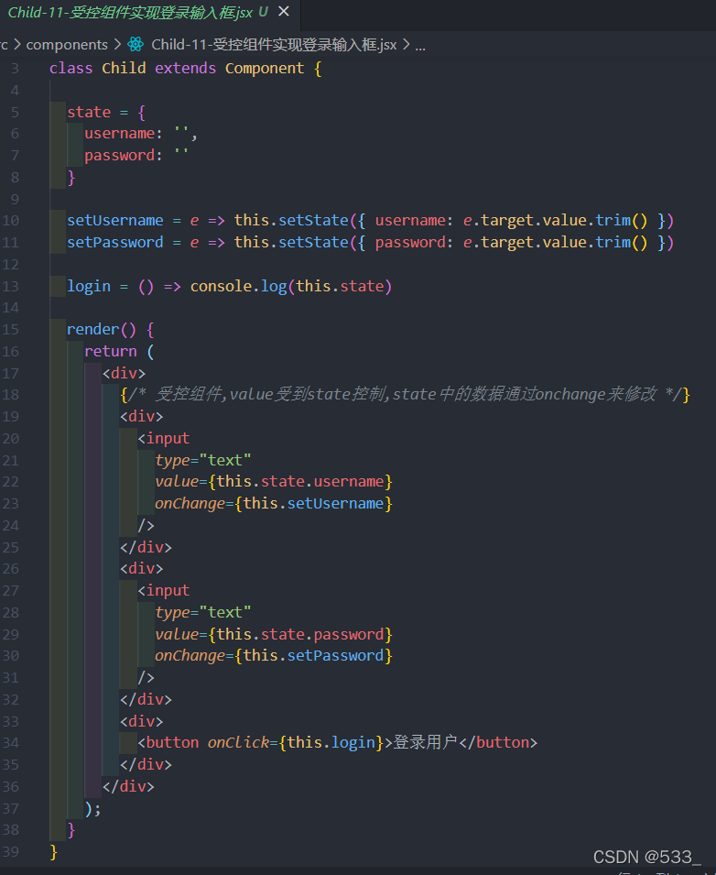Click the 'render' method name

pyautogui.click(x=92, y=330)
